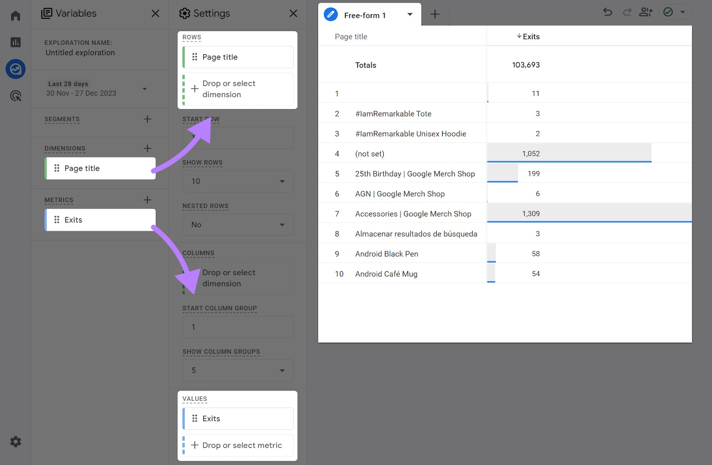
Task: Add a new exploration tab with plus button
Action: (x=435, y=14)
